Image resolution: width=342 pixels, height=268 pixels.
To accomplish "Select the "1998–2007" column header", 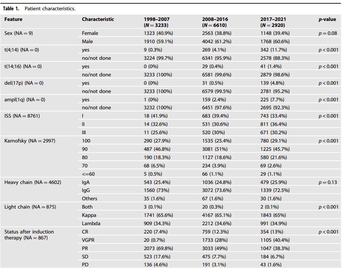I will [x=157, y=19].
